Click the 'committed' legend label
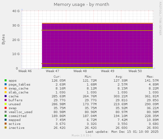Viewport: 163px width, 139px height. coord(17,116)
